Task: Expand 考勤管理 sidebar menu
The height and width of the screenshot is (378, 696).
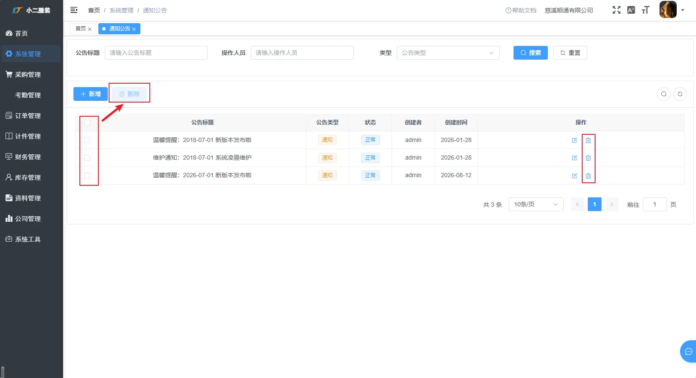Action: tap(31, 95)
